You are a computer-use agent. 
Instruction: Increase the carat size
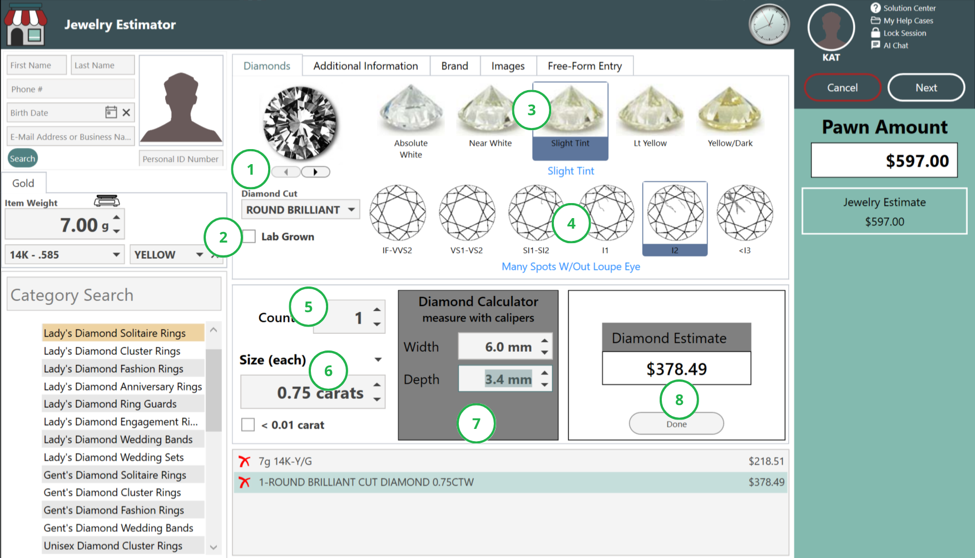(377, 385)
